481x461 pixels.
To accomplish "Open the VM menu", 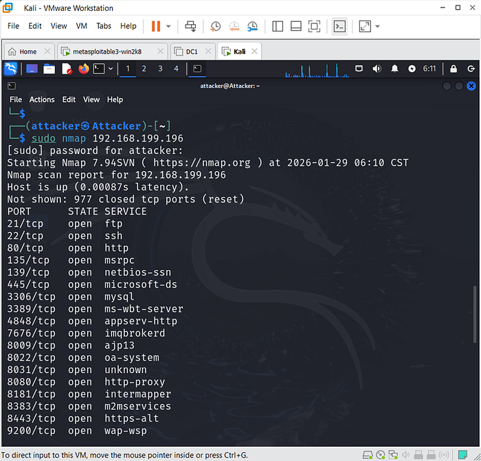I will [x=81, y=26].
